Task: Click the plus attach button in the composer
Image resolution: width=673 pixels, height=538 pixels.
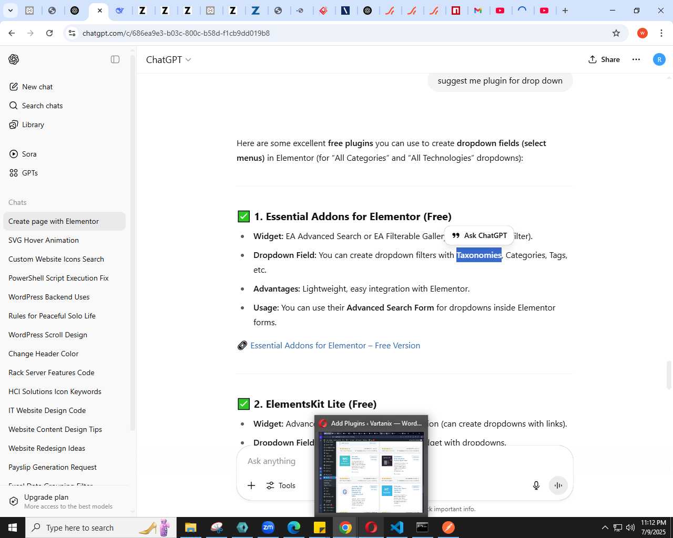Action: (251, 485)
